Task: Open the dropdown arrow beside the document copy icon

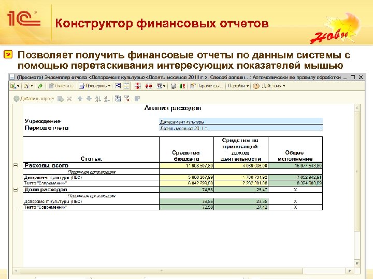Action: pyautogui.click(x=32, y=86)
